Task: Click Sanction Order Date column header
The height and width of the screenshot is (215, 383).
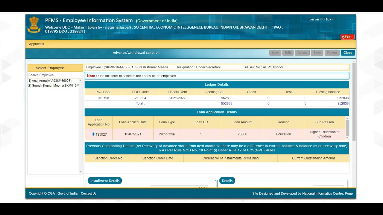Action: [158, 158]
